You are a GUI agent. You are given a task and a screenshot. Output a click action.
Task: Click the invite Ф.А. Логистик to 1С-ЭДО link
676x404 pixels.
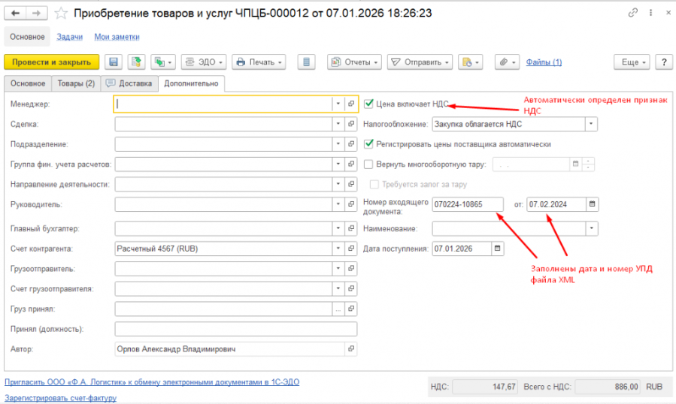tap(152, 382)
